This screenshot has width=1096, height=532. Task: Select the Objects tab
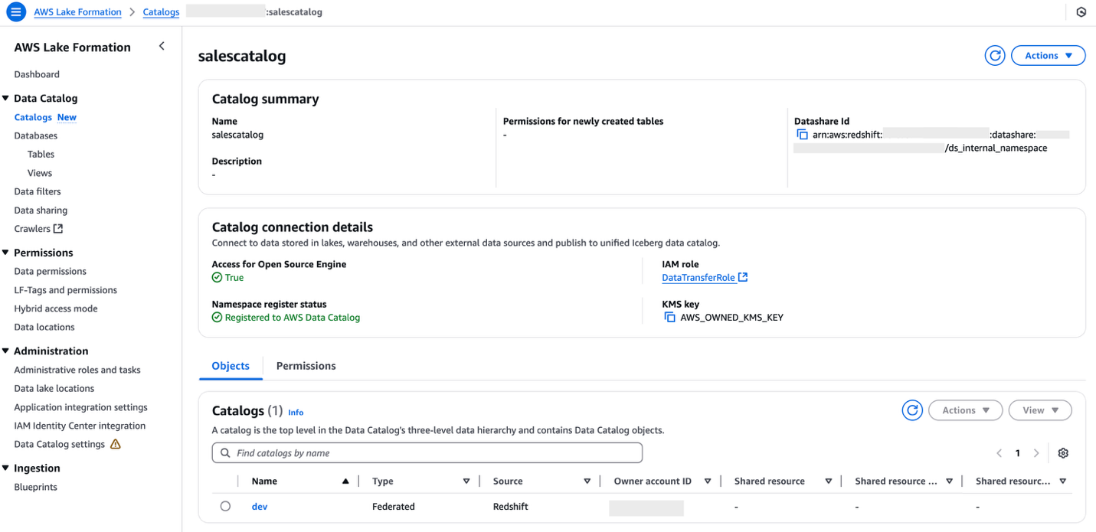click(231, 366)
